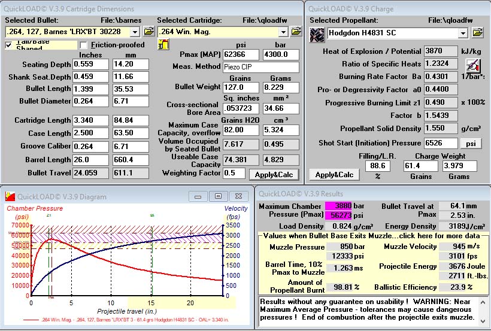Expand the Selected Bullet dropdown
The height and width of the screenshot is (331, 491).
click(x=135, y=32)
